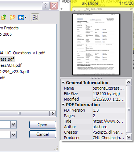The height and width of the screenshot is (152, 134).
Task: Open the Views menu icon
Action: click(x=22, y=17)
